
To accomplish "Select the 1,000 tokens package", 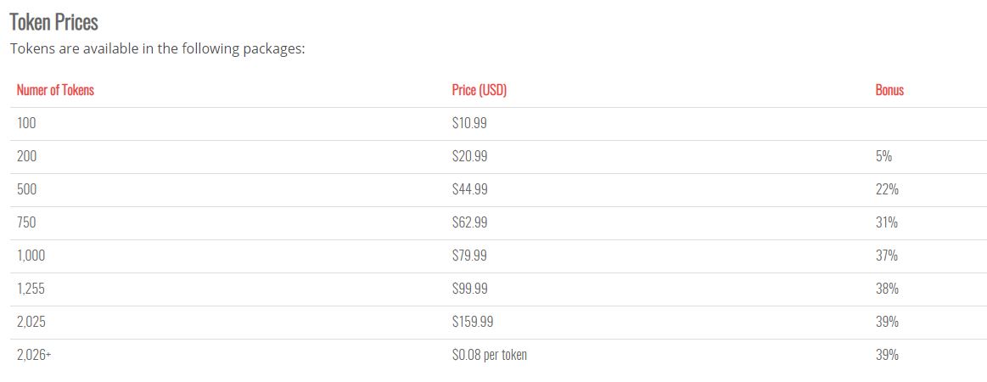I will click(x=30, y=256).
